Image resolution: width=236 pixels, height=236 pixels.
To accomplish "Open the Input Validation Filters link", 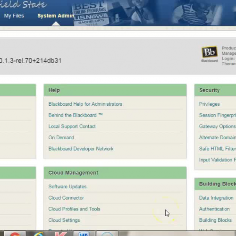I will click(x=218, y=160).
